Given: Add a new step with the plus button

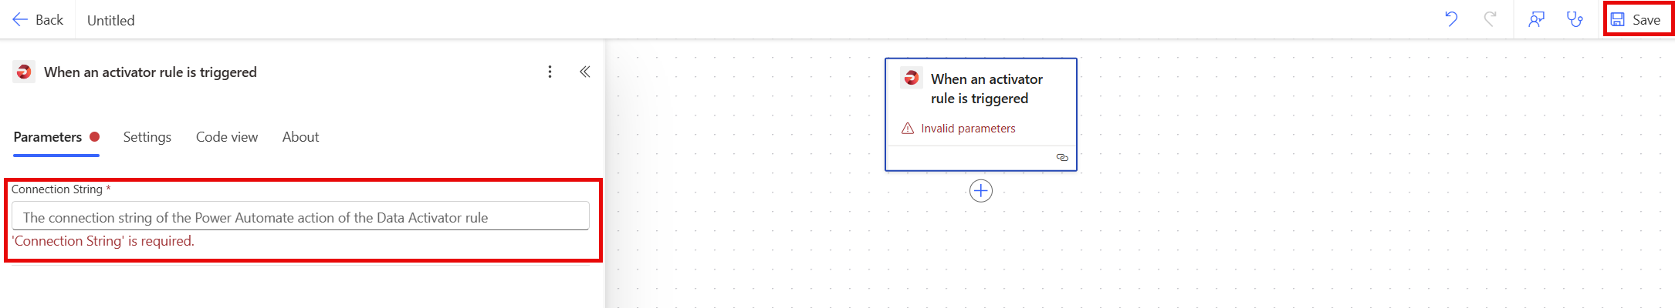Looking at the screenshot, I should click(x=980, y=191).
